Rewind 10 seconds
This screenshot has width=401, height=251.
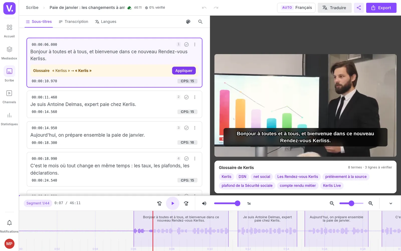pos(159,204)
